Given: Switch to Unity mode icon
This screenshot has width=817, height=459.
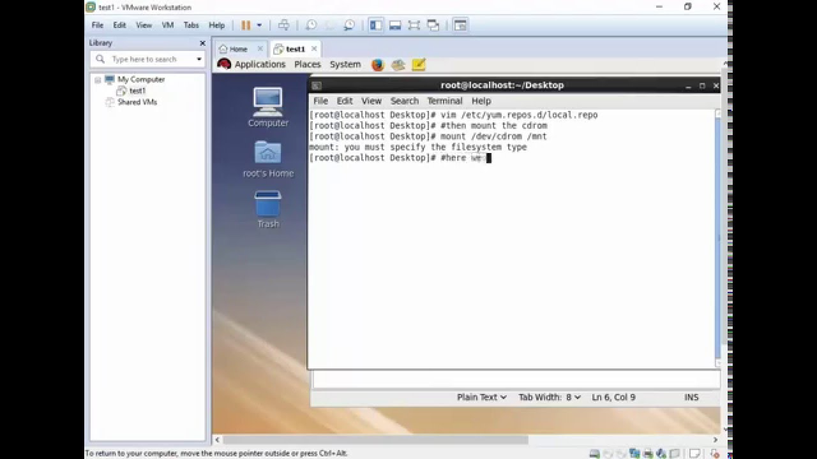Looking at the screenshot, I should pos(433,25).
